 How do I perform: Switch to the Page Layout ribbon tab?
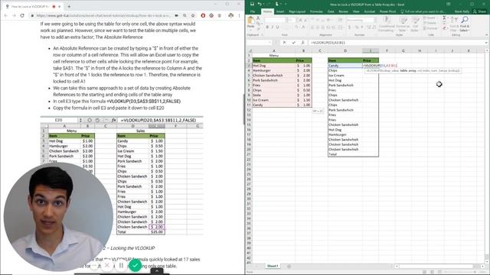(x=297, y=11)
